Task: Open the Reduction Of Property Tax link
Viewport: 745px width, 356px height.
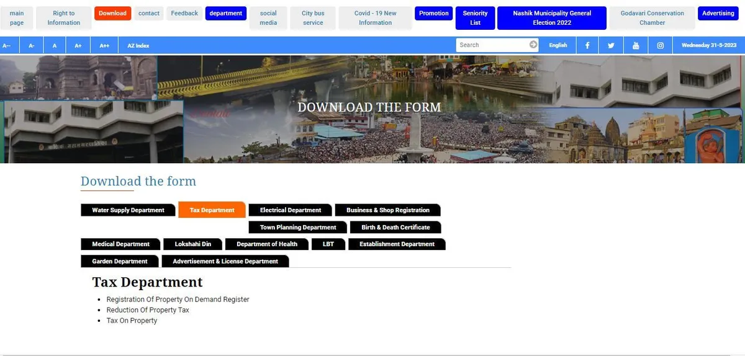Action: [x=148, y=310]
